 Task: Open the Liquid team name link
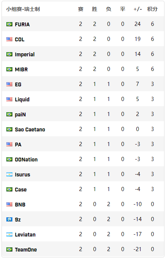[22, 99]
